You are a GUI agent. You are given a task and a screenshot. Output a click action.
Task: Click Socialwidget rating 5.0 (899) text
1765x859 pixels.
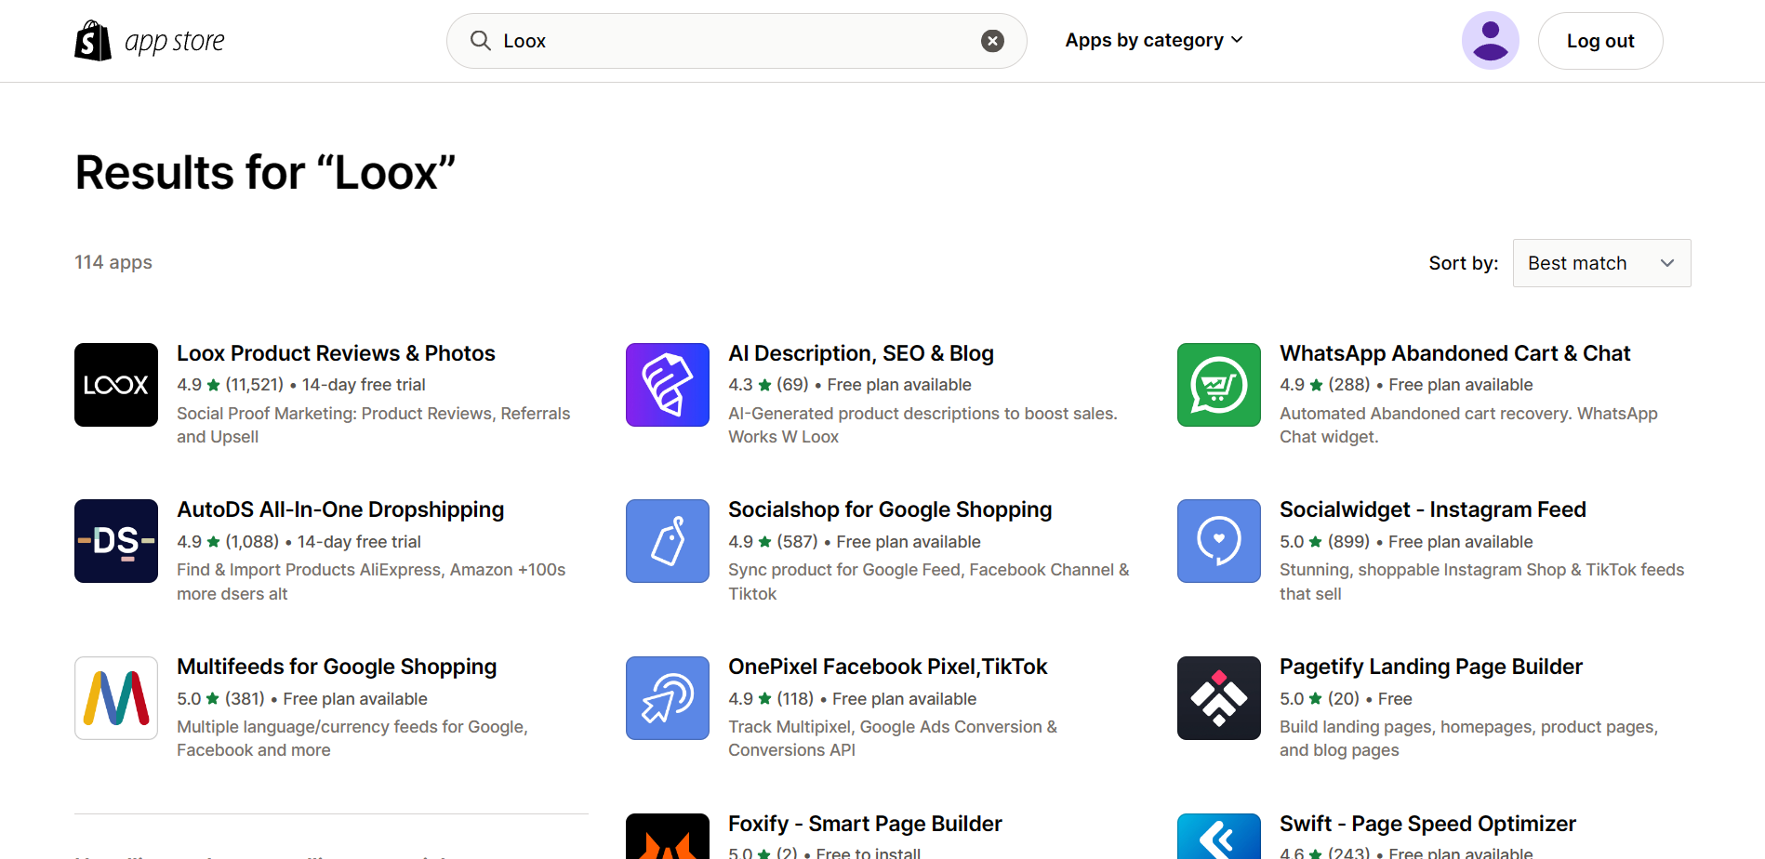[x=1406, y=542]
